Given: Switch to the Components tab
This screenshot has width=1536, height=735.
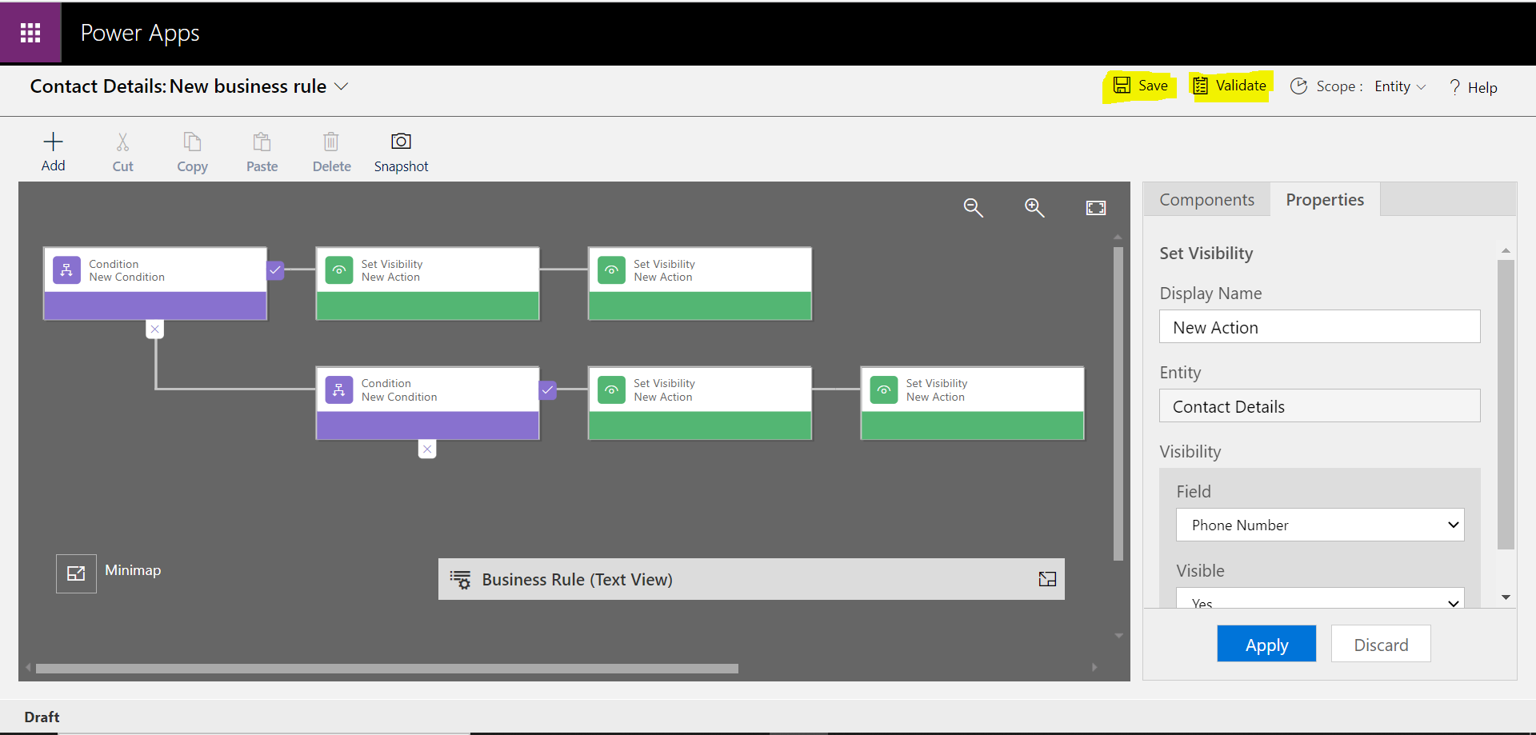Looking at the screenshot, I should pyautogui.click(x=1206, y=200).
